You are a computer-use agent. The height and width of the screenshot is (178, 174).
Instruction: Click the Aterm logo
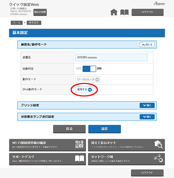[x=159, y=4]
